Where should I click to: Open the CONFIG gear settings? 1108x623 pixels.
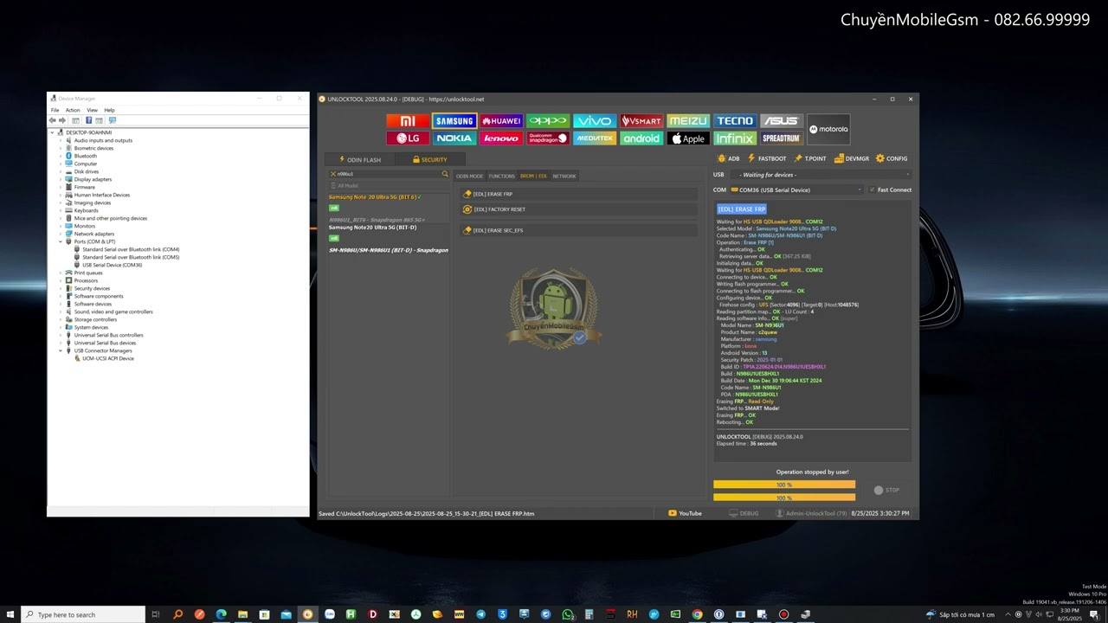pos(892,158)
